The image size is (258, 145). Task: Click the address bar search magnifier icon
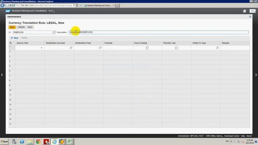[74, 5]
